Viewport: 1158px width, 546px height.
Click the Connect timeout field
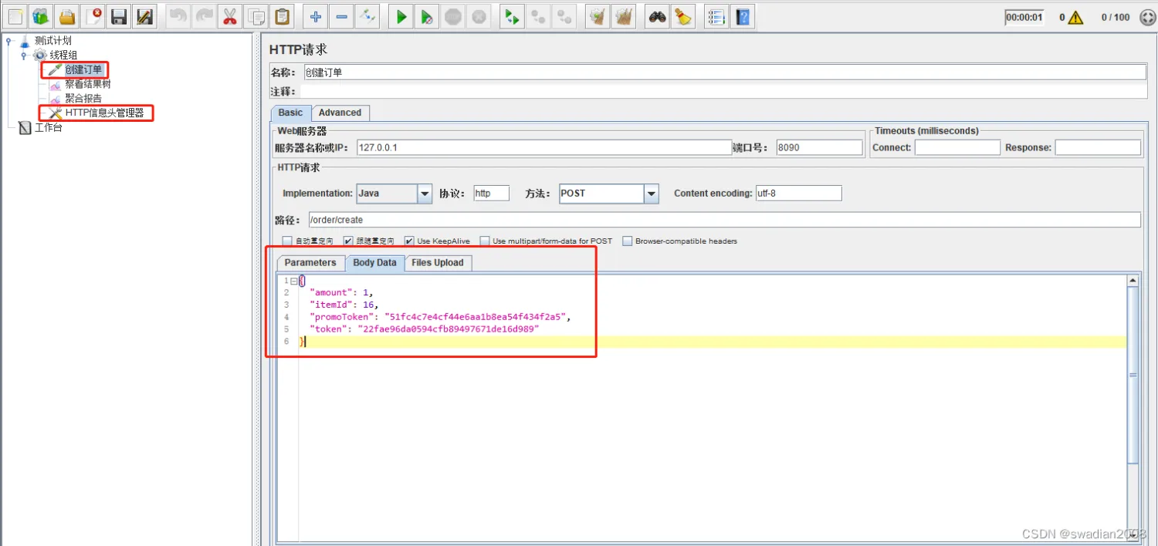click(x=957, y=148)
